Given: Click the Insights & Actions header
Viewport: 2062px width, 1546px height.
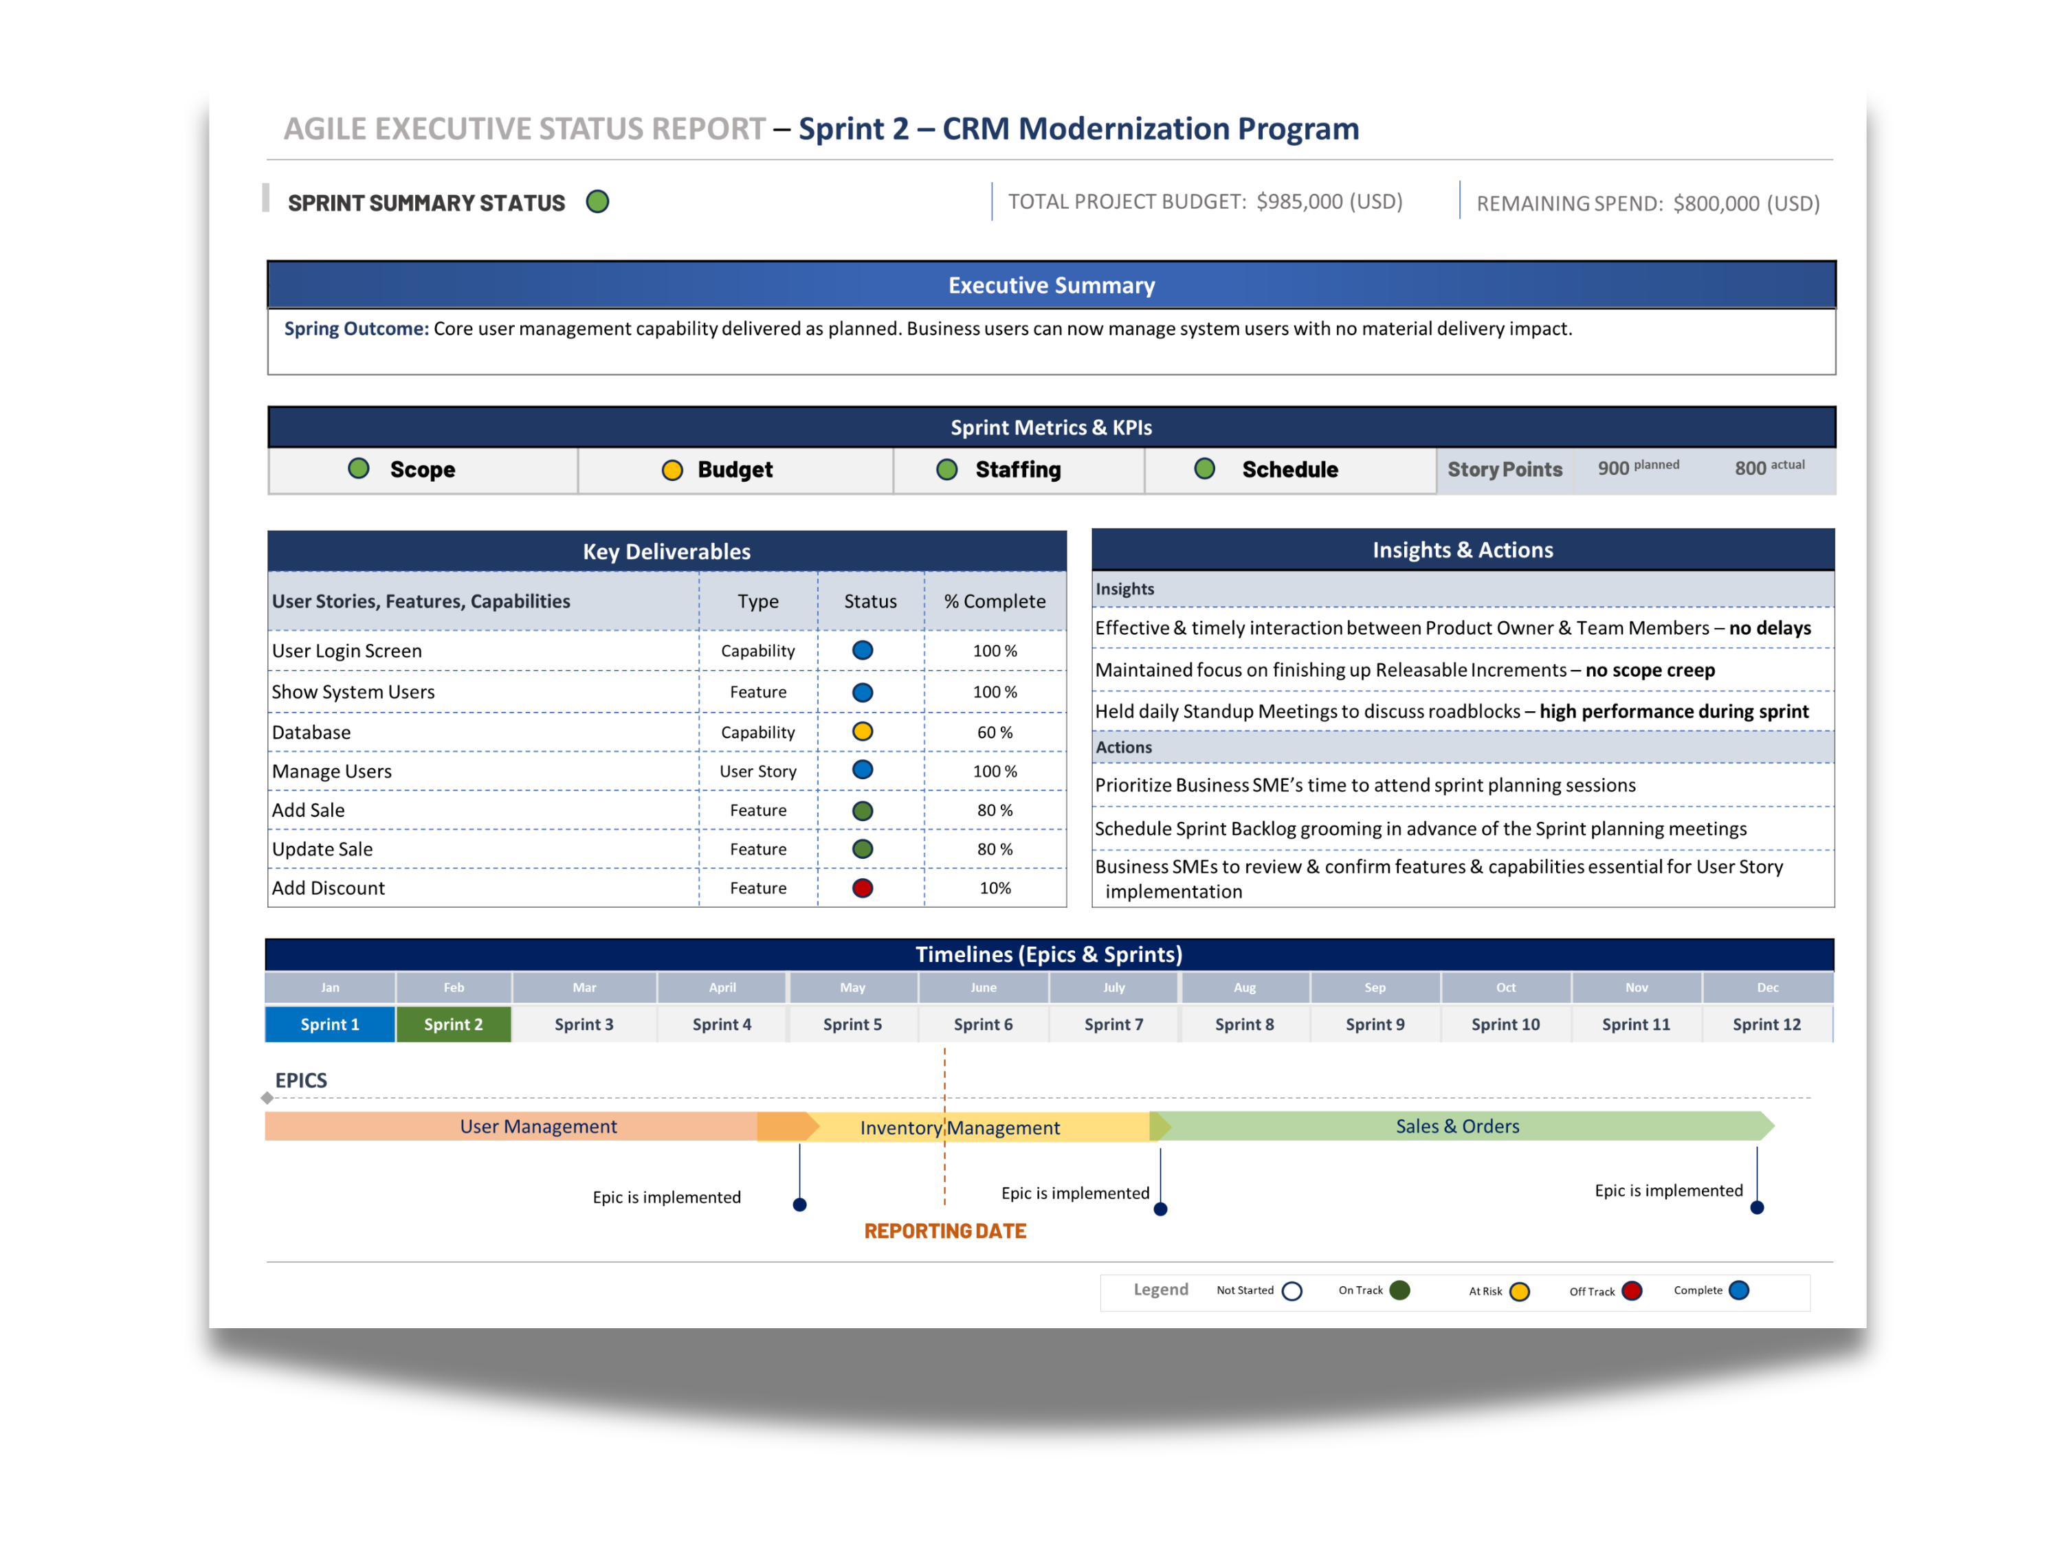Looking at the screenshot, I should pos(1463,550).
